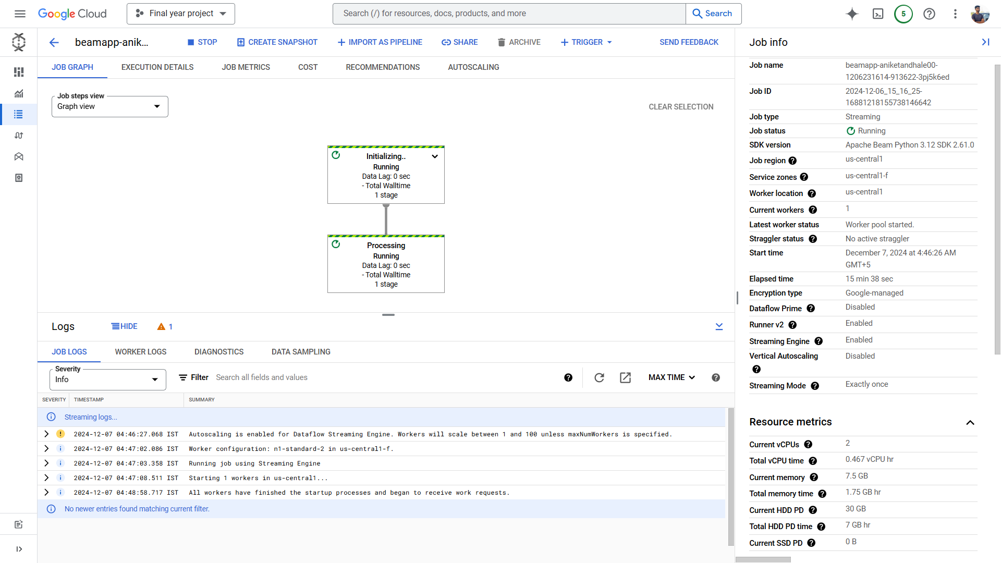Stop the running Dataflow job
1001x563 pixels.
[202, 42]
